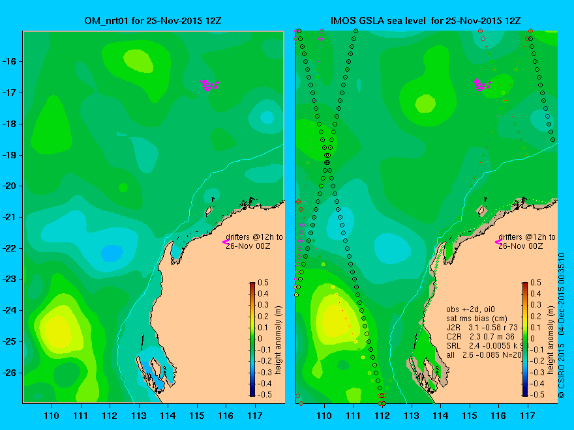
Task: Click the 'all 2.6 -0.085' statistics row
Action: pyautogui.click(x=484, y=354)
